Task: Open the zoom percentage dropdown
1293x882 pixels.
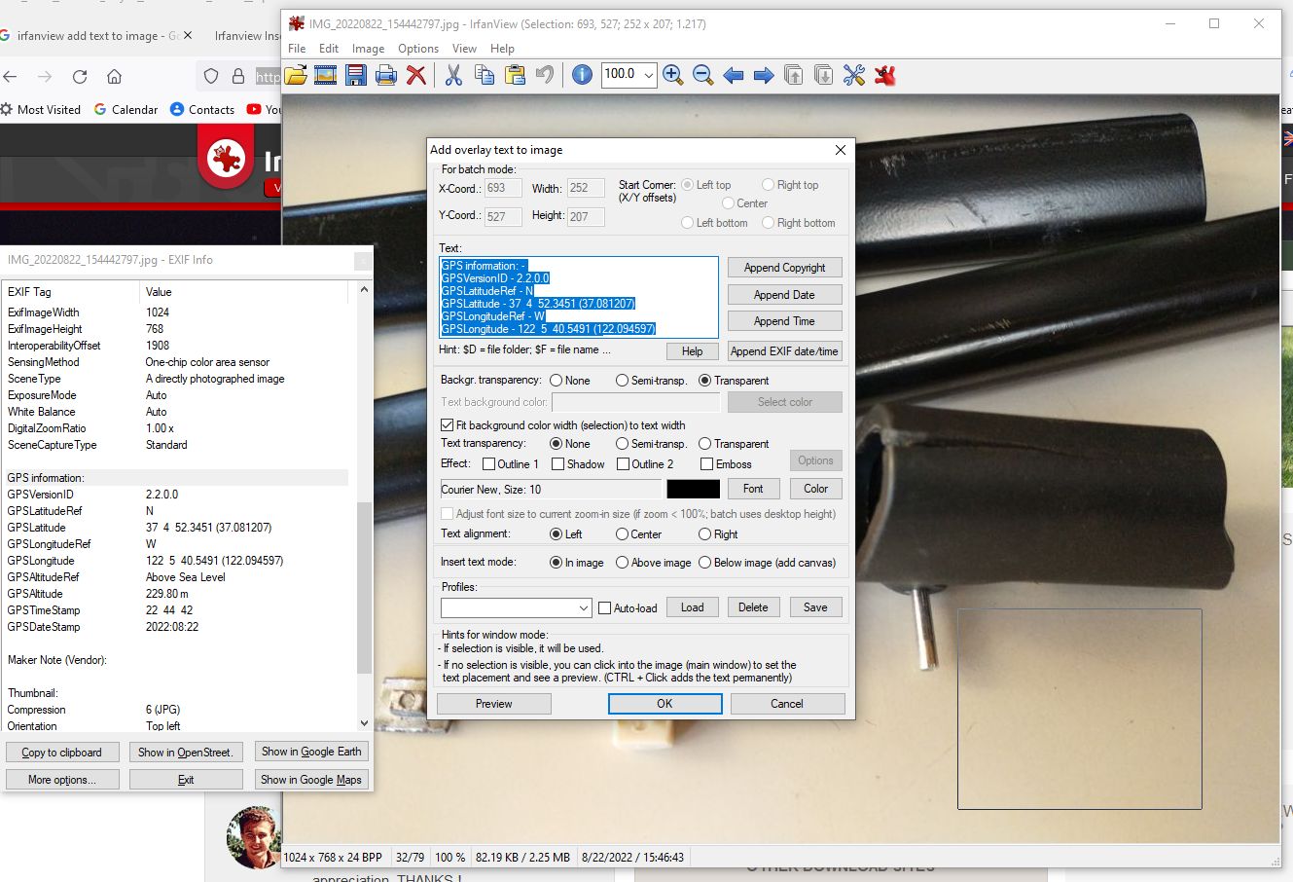Action: (648, 75)
